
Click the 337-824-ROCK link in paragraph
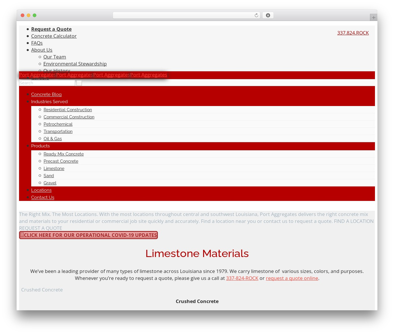242,278
